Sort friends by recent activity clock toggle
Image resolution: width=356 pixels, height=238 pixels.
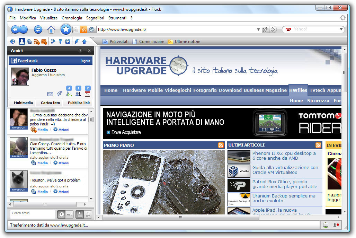(61, 214)
